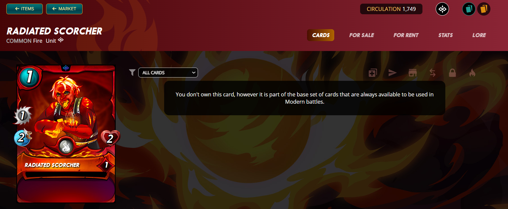Switch to the FOR RENT tab
508x209 pixels.
(406, 35)
